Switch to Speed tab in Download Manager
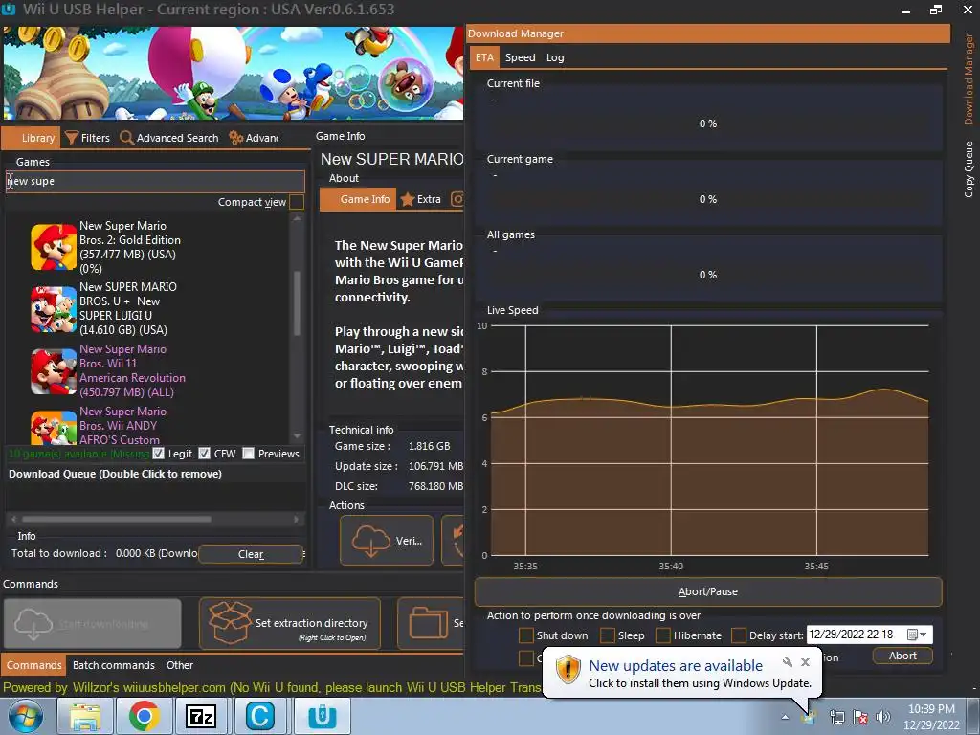The width and height of the screenshot is (980, 735). coord(520,57)
